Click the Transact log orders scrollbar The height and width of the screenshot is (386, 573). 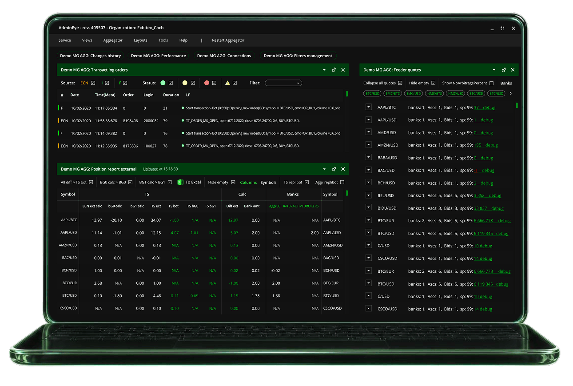347,94
